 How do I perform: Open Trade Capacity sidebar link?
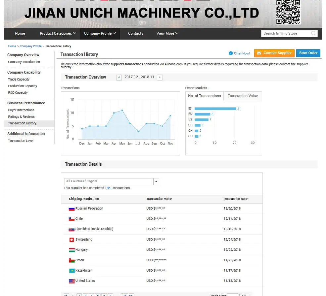pyautogui.click(x=19, y=80)
